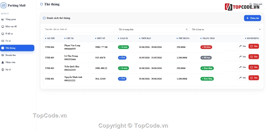Click card code TTH-004
Image resolution: width=266 pixels, height=132 pixels.
pos(50,47)
